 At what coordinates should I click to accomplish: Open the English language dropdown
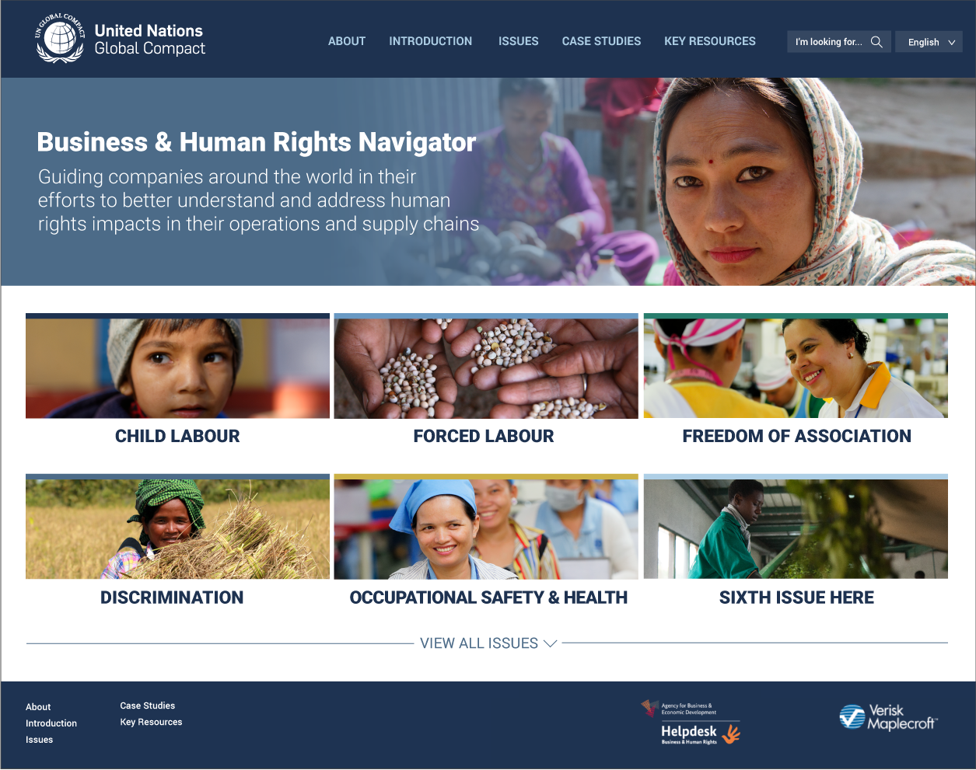[929, 42]
